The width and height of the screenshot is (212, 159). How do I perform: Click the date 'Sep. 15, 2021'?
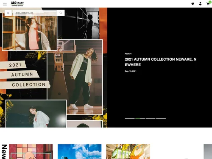click(131, 71)
